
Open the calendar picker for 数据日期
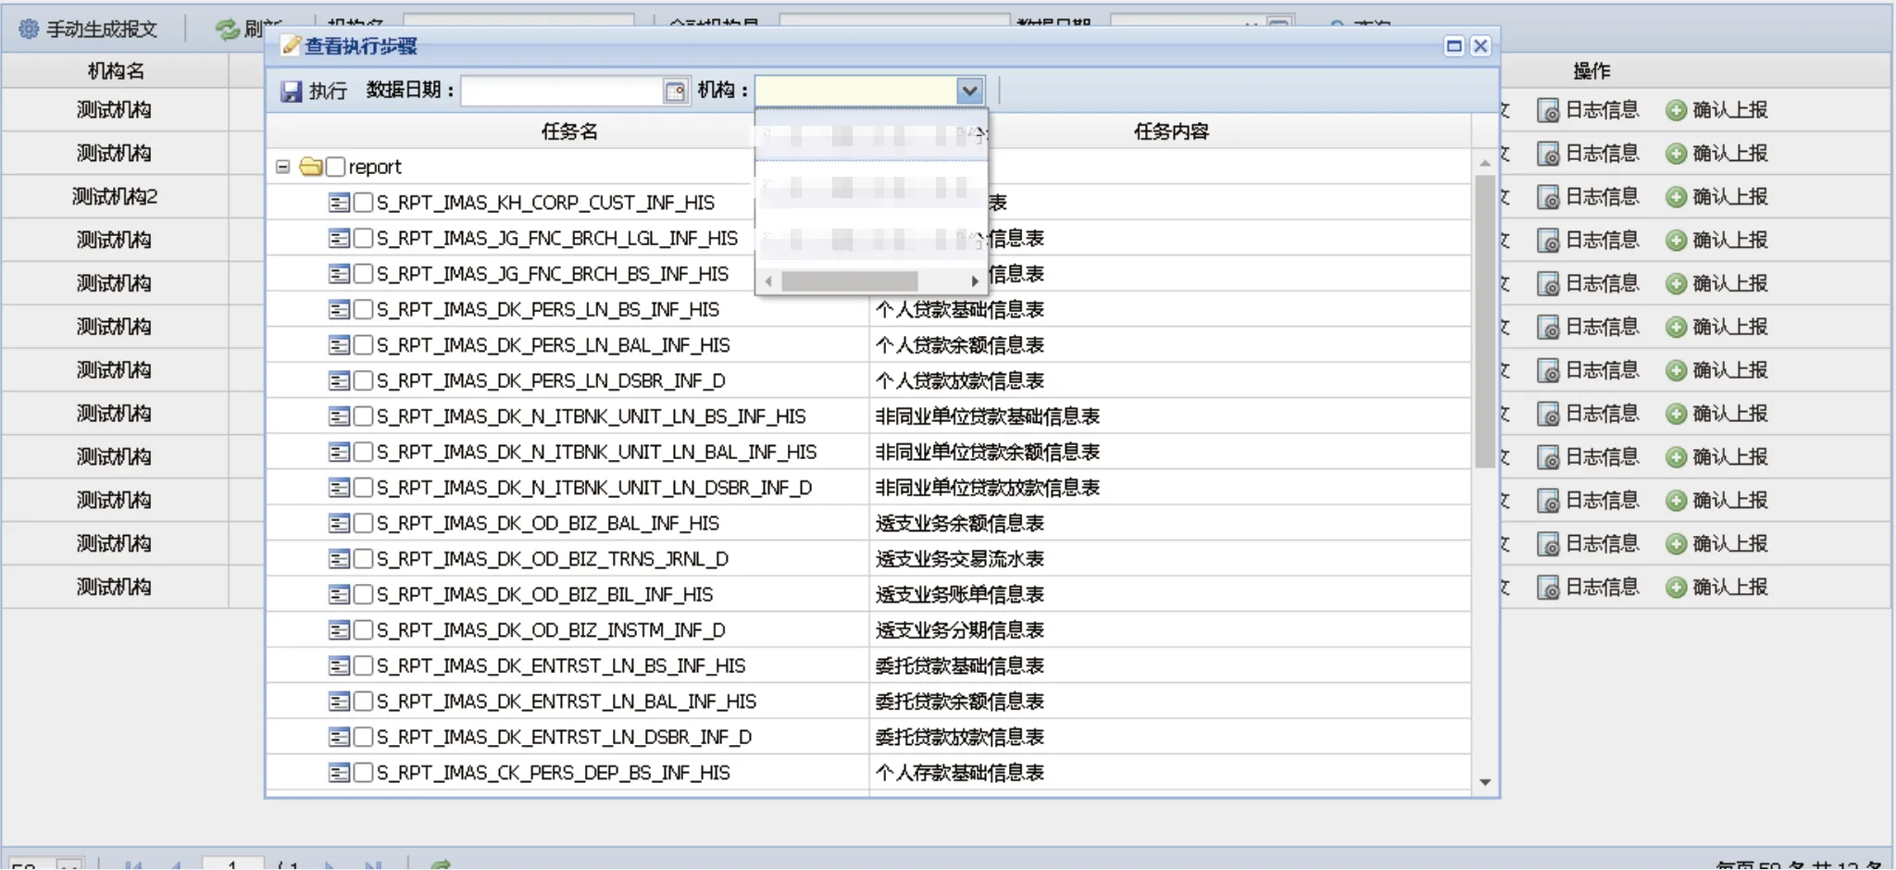(x=676, y=91)
